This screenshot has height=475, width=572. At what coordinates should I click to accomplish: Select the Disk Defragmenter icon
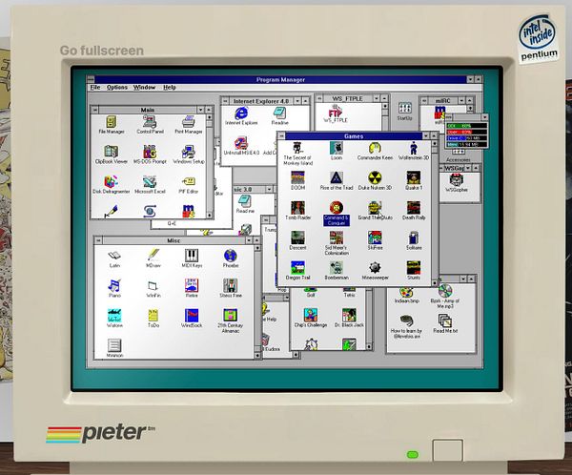pyautogui.click(x=112, y=182)
